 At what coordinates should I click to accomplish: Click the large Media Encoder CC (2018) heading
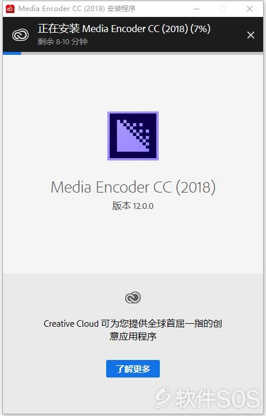[x=133, y=187]
